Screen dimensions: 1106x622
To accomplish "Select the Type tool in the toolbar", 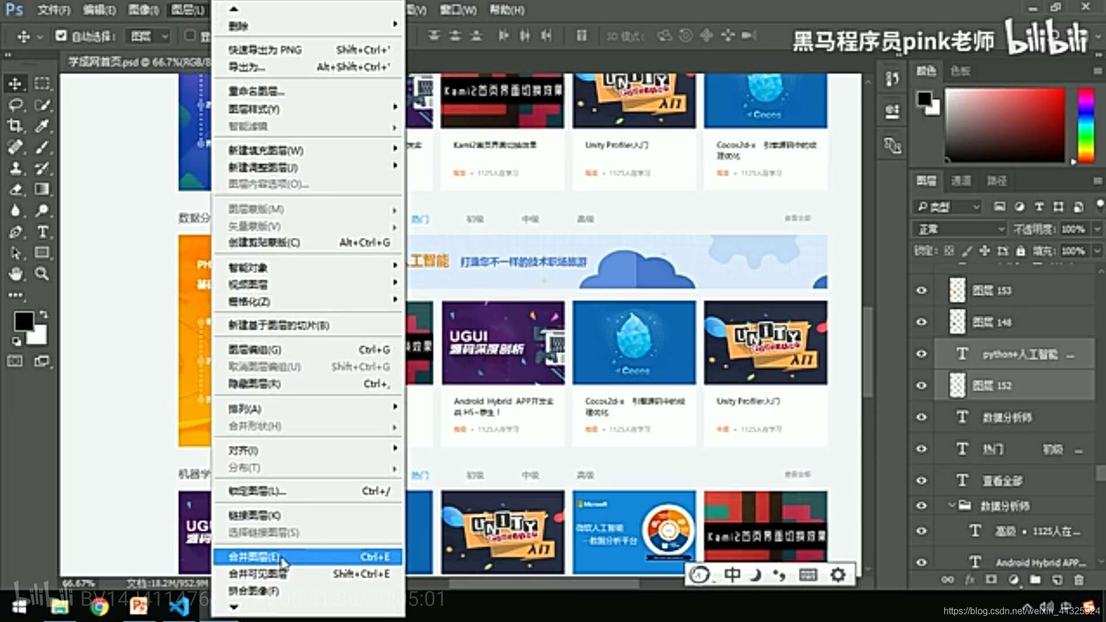I will pos(43,232).
